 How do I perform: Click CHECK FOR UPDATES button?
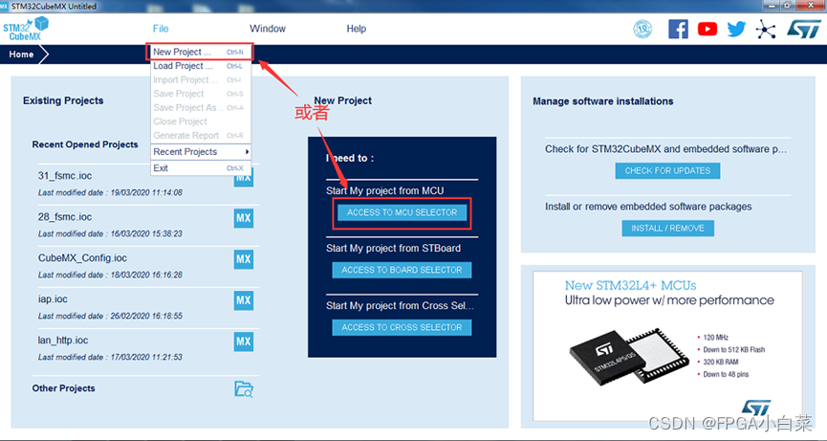[x=667, y=171]
